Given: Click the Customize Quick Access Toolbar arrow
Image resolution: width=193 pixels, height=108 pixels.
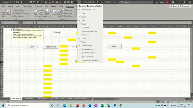Looking at the screenshot, I should coord(79,2).
